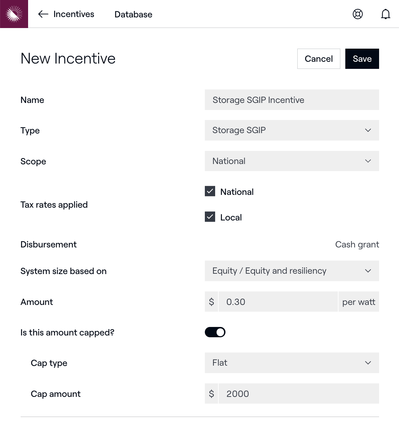Open the notifications bell

(x=385, y=14)
